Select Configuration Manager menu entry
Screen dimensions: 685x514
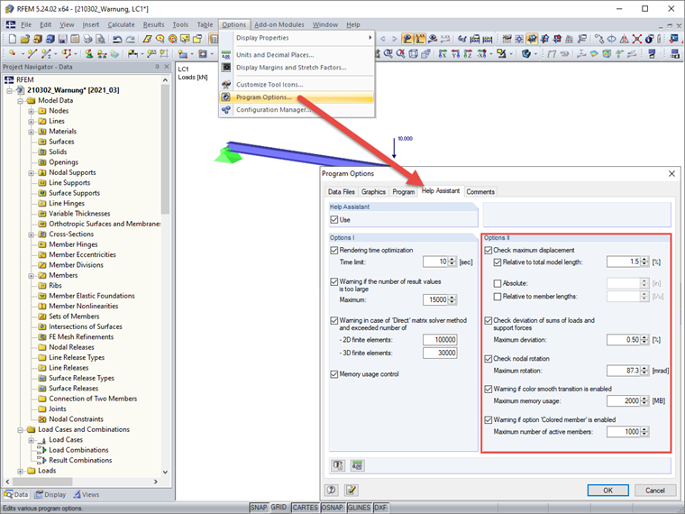[x=273, y=110]
